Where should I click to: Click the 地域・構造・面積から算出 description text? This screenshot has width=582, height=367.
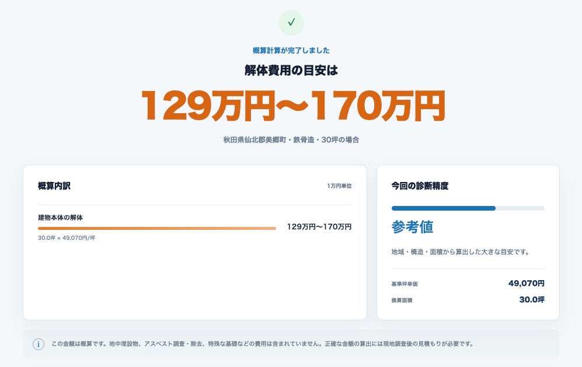[x=460, y=252]
